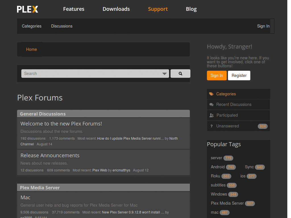291x218 pixels.
Task: Open Categories from the sidebar list
Action: click(x=238, y=94)
